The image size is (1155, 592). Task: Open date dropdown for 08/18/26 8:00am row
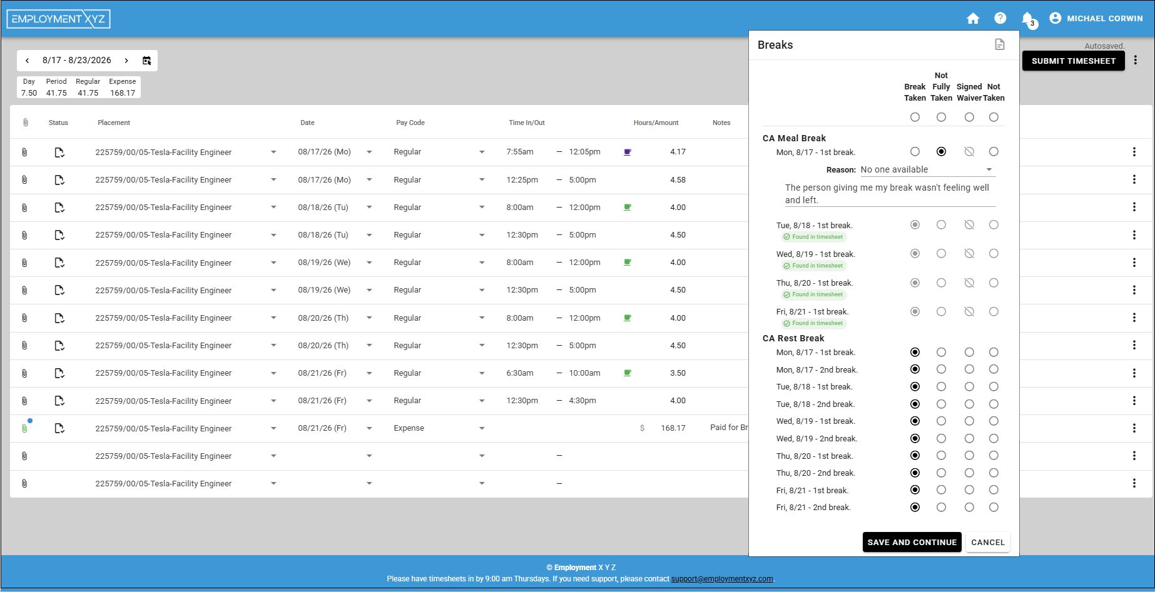(x=369, y=208)
